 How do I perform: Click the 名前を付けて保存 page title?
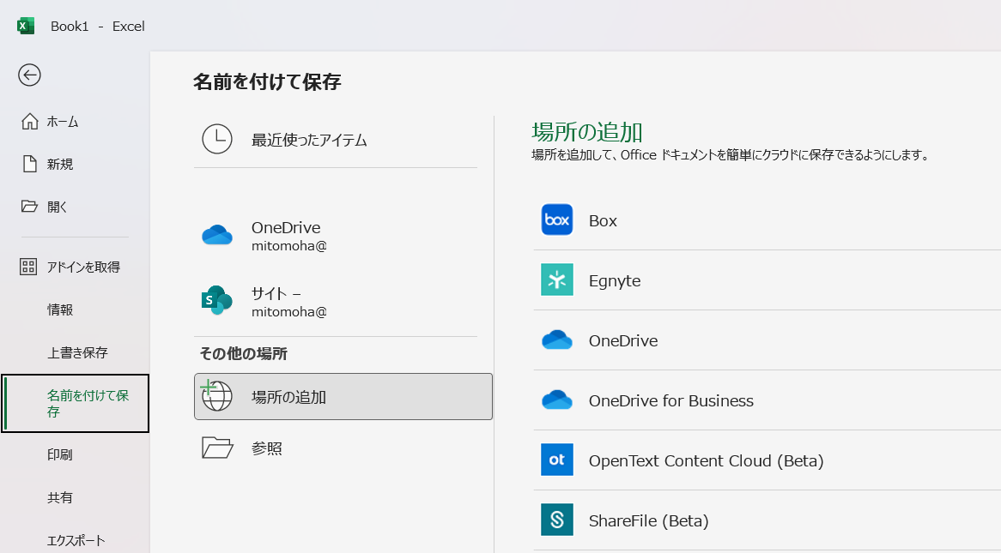coord(268,81)
